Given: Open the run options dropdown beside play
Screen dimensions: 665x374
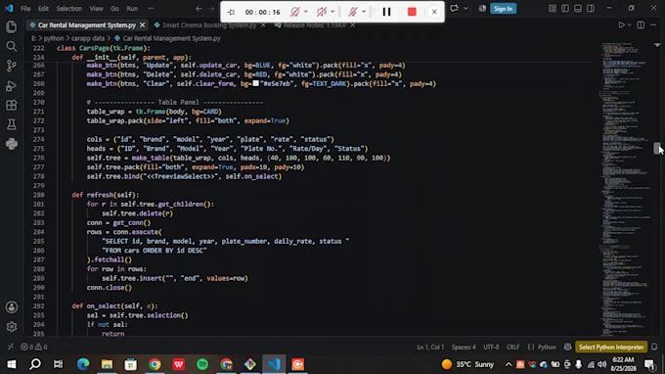Looking at the screenshot, I should tap(630, 25).
